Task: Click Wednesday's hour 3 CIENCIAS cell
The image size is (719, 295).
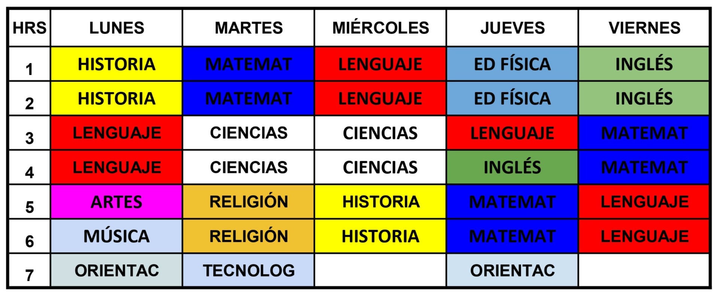Action: (380, 133)
